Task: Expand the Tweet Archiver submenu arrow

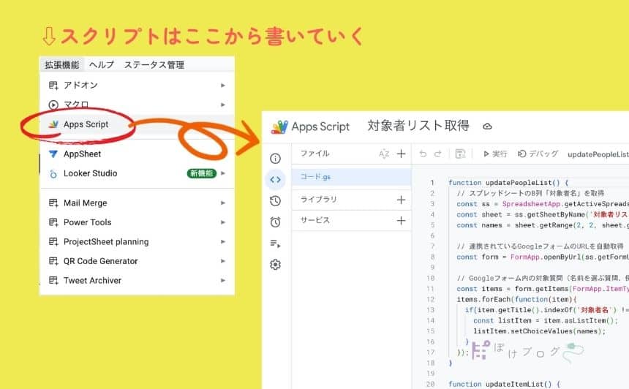Action: (x=222, y=280)
